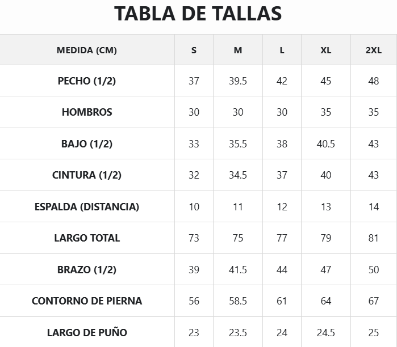This screenshot has width=397, height=347.
Task: Click the L size column header
Action: [282, 50]
